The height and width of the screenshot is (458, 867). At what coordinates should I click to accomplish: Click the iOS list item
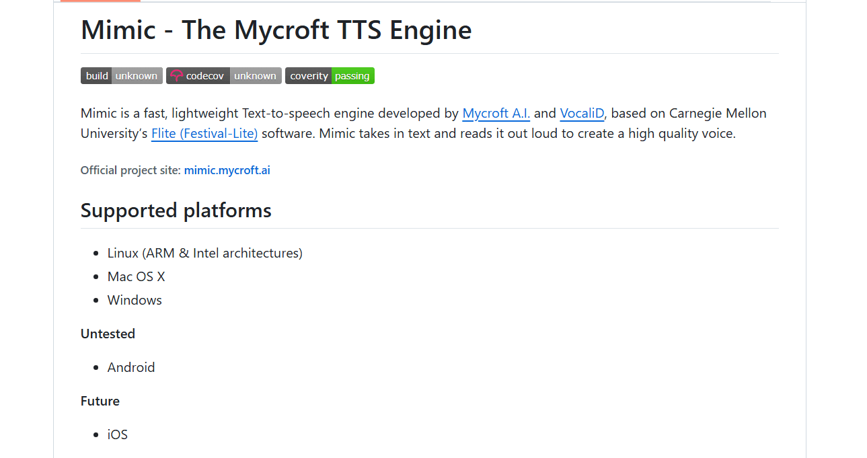118,434
